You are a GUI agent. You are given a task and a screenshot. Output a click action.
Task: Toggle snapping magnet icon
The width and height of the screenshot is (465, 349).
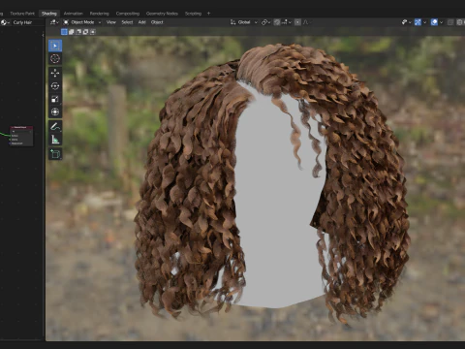(x=277, y=22)
